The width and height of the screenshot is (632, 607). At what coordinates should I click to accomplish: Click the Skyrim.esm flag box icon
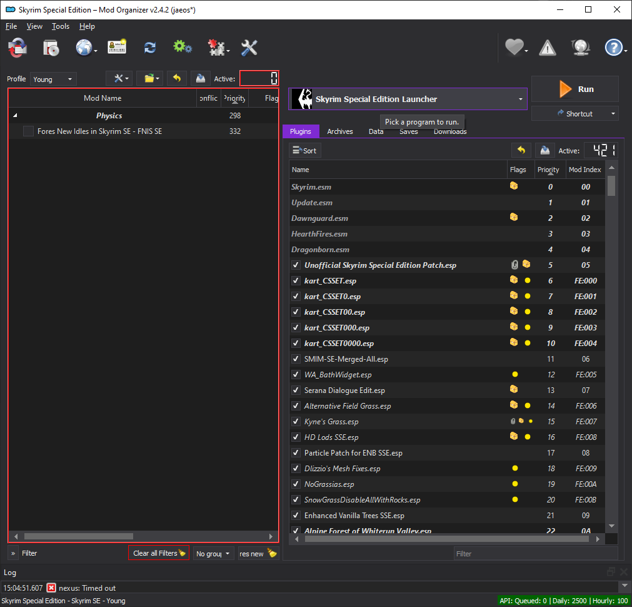pos(514,186)
